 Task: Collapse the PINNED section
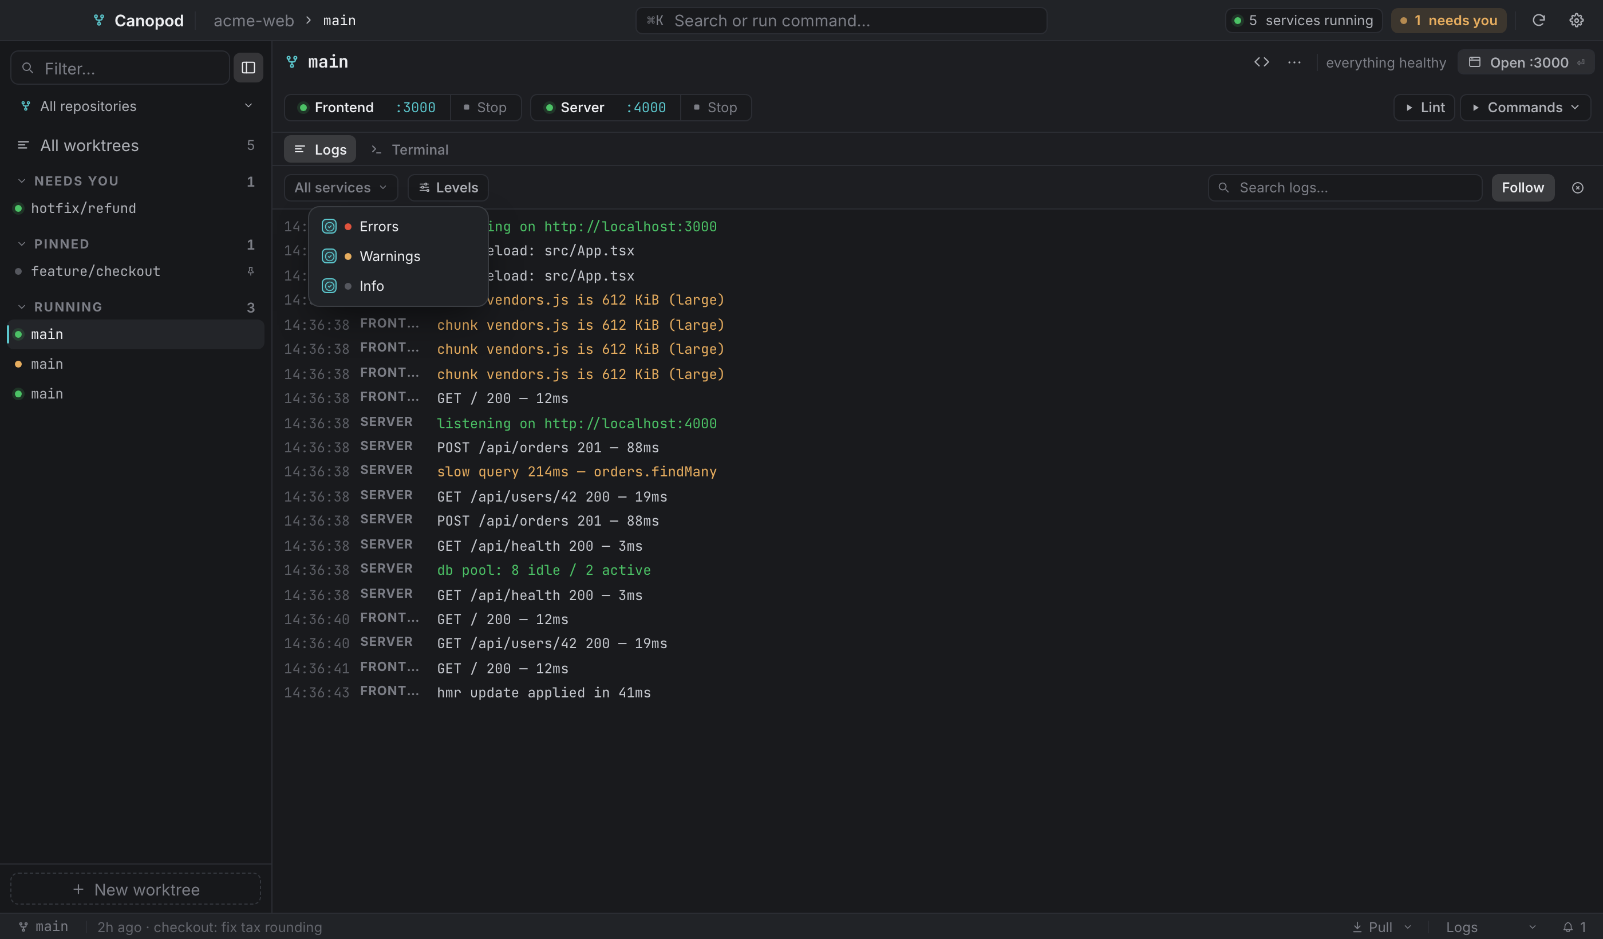click(22, 244)
